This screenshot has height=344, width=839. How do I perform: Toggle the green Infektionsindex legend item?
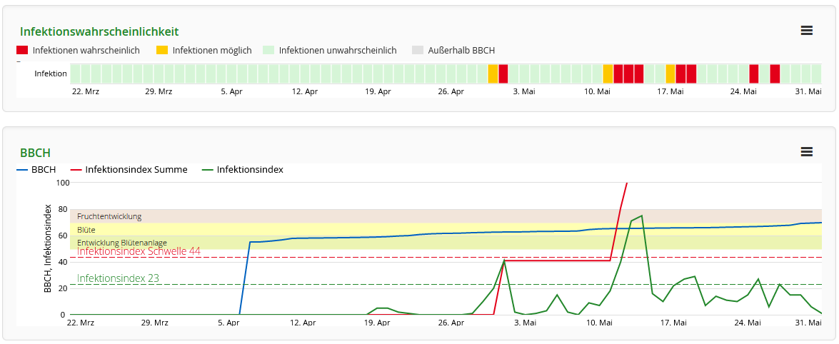tap(250, 170)
